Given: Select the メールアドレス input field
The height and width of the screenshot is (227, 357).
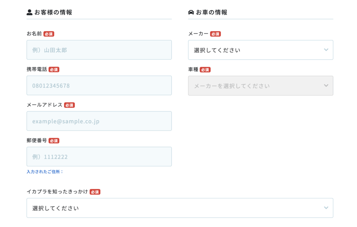Looking at the screenshot, I should [x=99, y=121].
